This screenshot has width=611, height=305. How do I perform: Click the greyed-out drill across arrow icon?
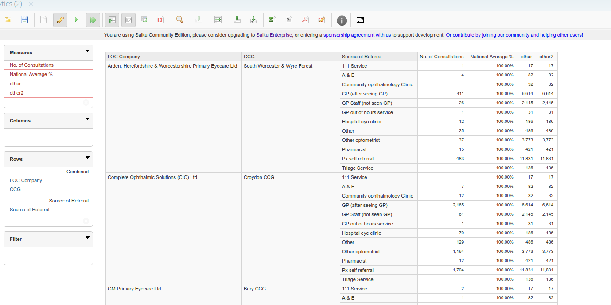pos(199,20)
